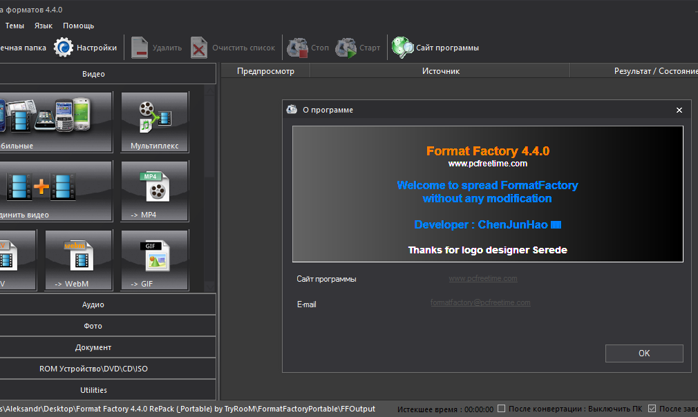Viewport: 698px width, 417px height.
Task: Click the Старт conversion icon
Action: (x=346, y=48)
